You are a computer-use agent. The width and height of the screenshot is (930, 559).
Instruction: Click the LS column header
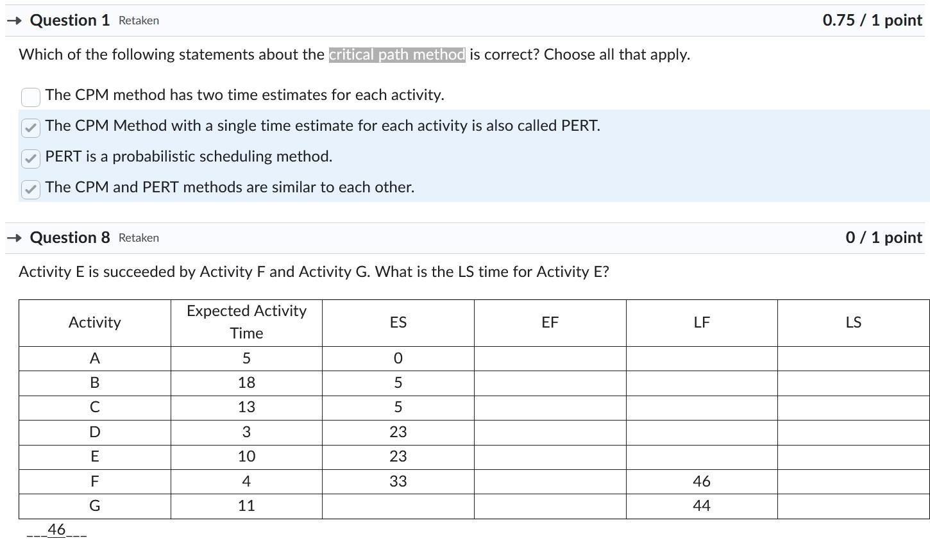pos(853,322)
